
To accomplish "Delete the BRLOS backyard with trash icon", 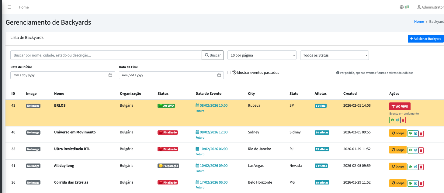I will pyautogui.click(x=403, y=120).
